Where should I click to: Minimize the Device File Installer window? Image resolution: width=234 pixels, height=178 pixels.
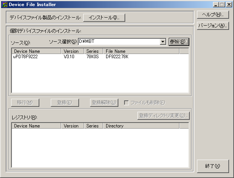216,5
